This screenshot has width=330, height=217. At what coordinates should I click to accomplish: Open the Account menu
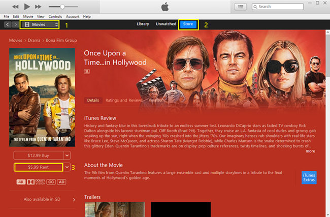pos(73,16)
